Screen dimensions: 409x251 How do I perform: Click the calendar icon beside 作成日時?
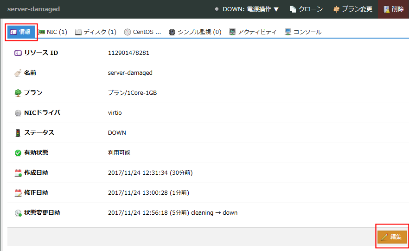point(18,173)
